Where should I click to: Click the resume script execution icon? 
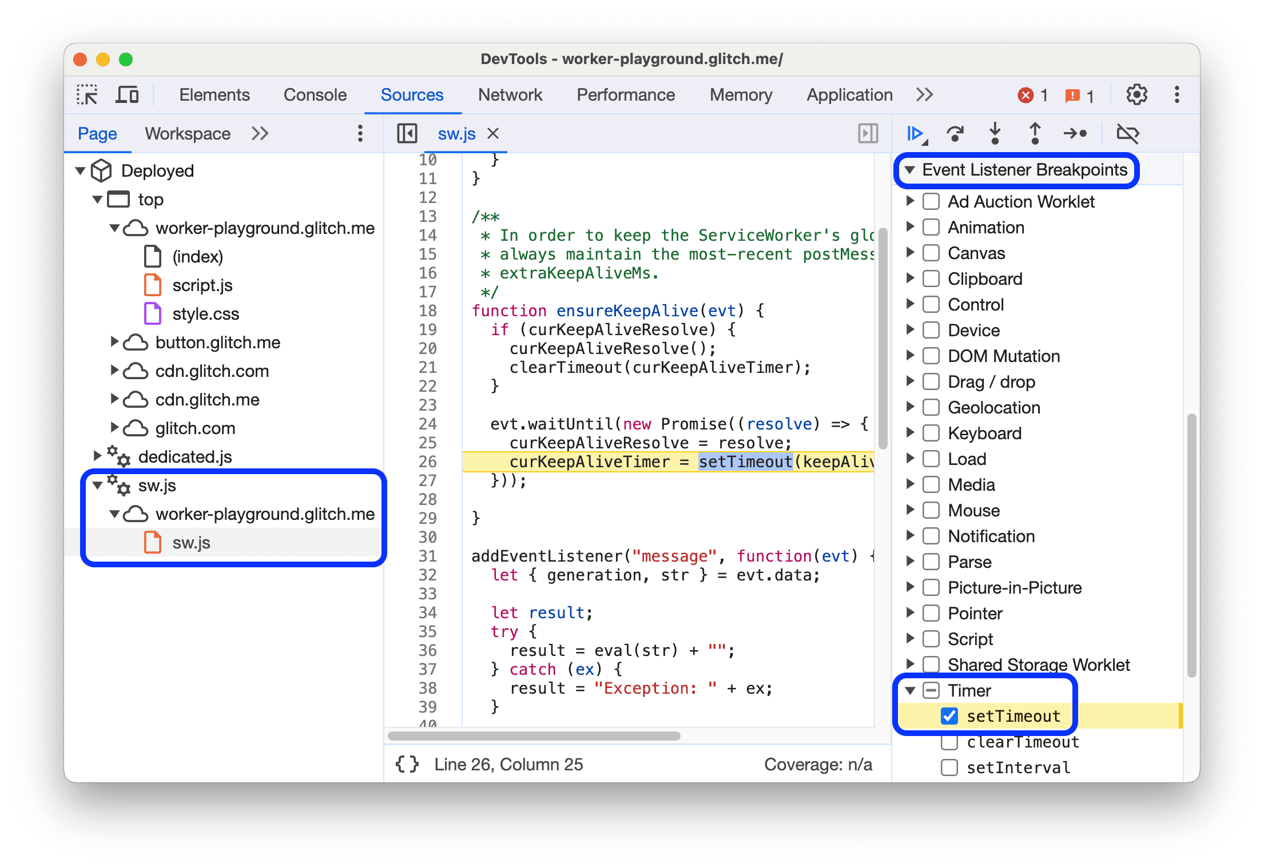(x=915, y=134)
